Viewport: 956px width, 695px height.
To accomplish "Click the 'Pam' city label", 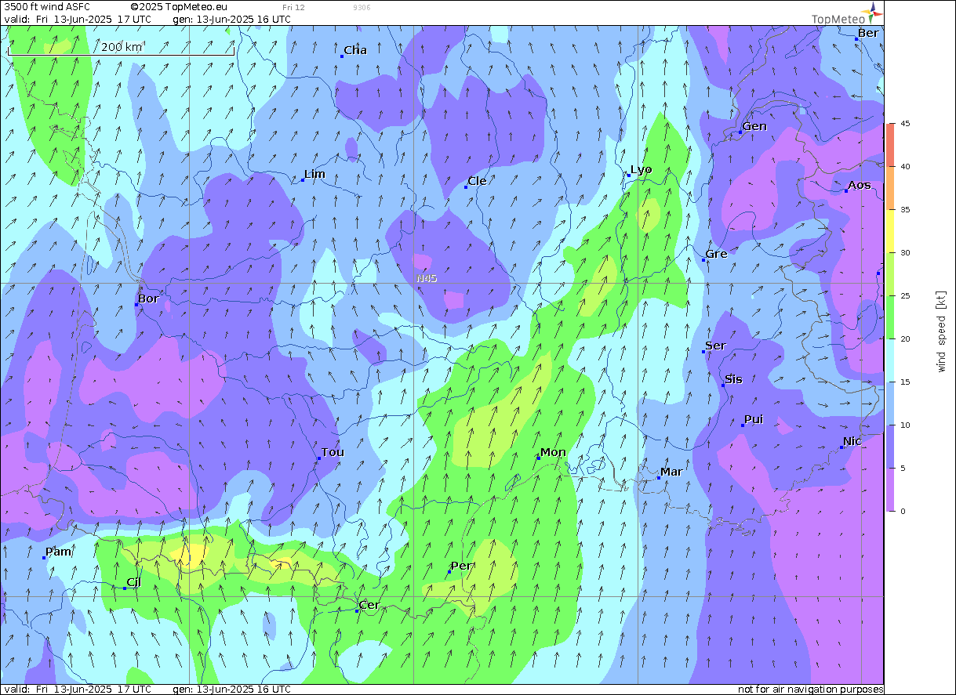I will point(59,552).
